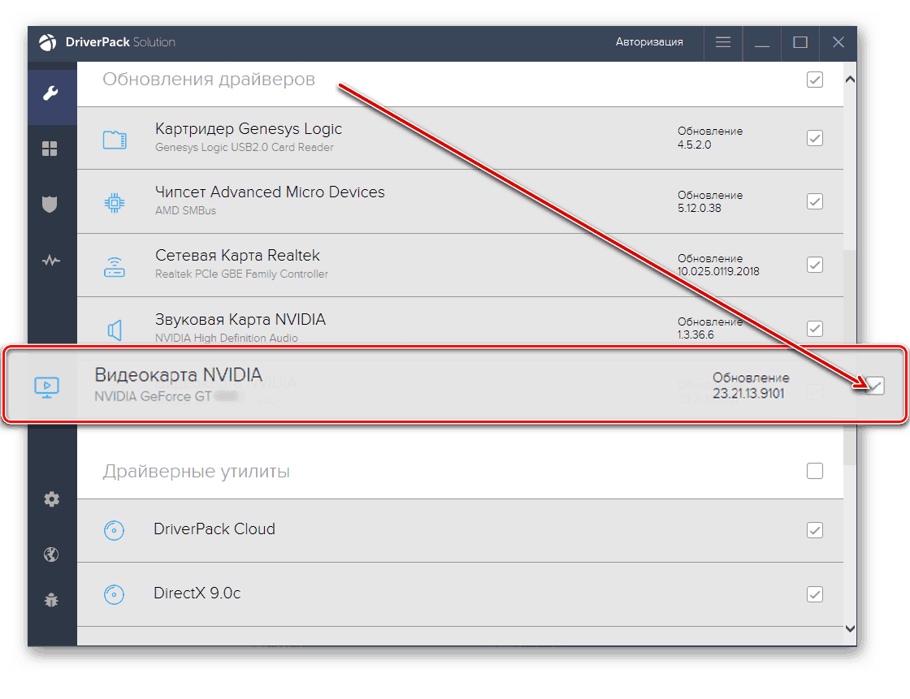Screen dimensions: 910x699
Task: Open settings gear in sidebar
Action: (52, 498)
